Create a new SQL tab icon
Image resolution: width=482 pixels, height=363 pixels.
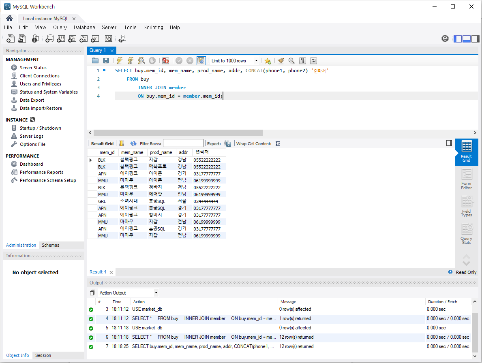(11, 38)
